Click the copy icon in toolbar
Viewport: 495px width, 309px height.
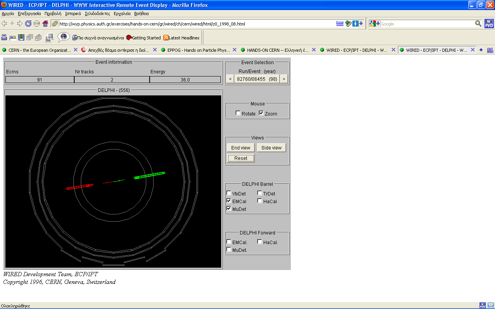pos(30,37)
